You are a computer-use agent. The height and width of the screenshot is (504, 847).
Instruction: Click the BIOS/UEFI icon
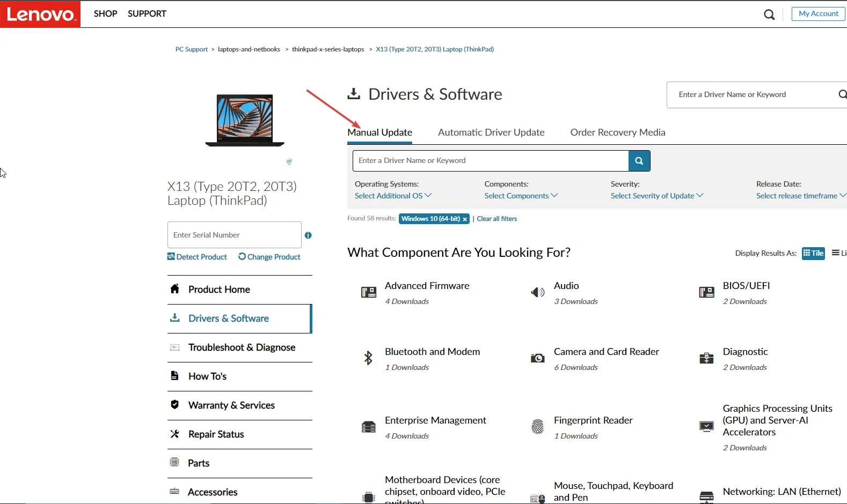(x=706, y=292)
